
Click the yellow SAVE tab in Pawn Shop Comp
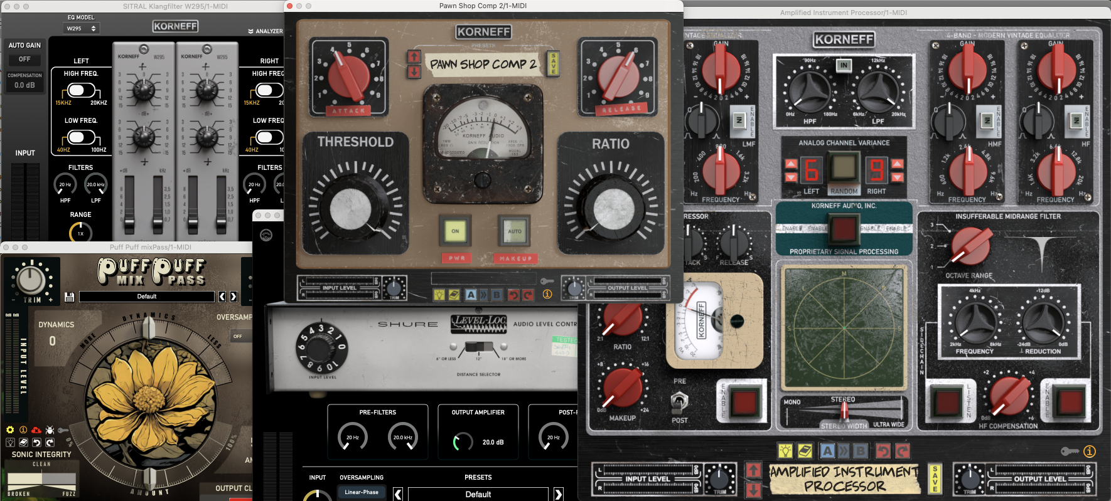pyautogui.click(x=553, y=63)
